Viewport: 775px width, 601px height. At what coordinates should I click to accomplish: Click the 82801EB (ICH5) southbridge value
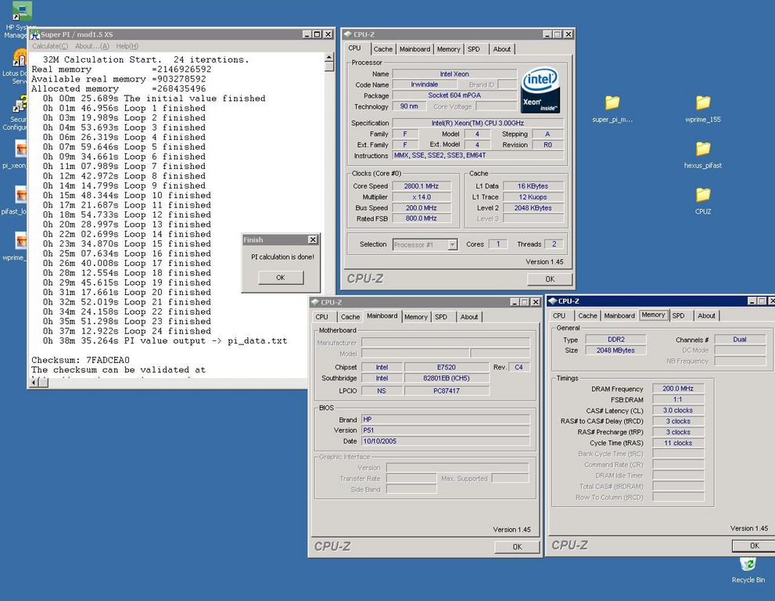click(x=447, y=379)
